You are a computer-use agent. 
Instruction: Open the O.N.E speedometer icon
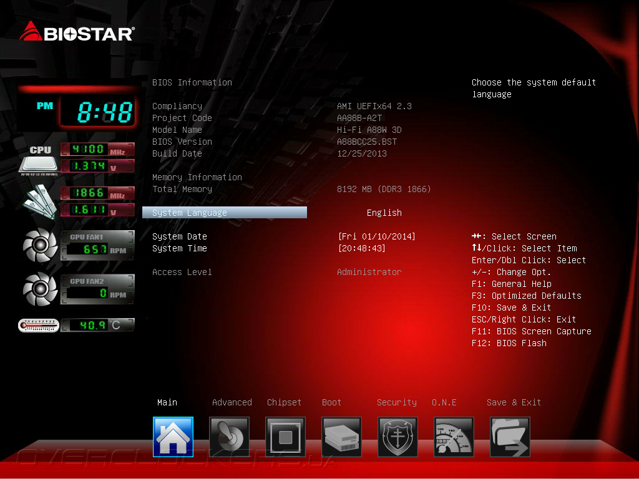pyautogui.click(x=454, y=437)
